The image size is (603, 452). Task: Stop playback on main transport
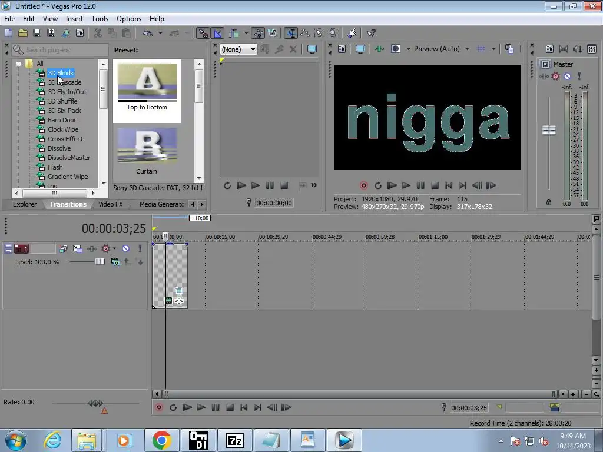(230, 407)
